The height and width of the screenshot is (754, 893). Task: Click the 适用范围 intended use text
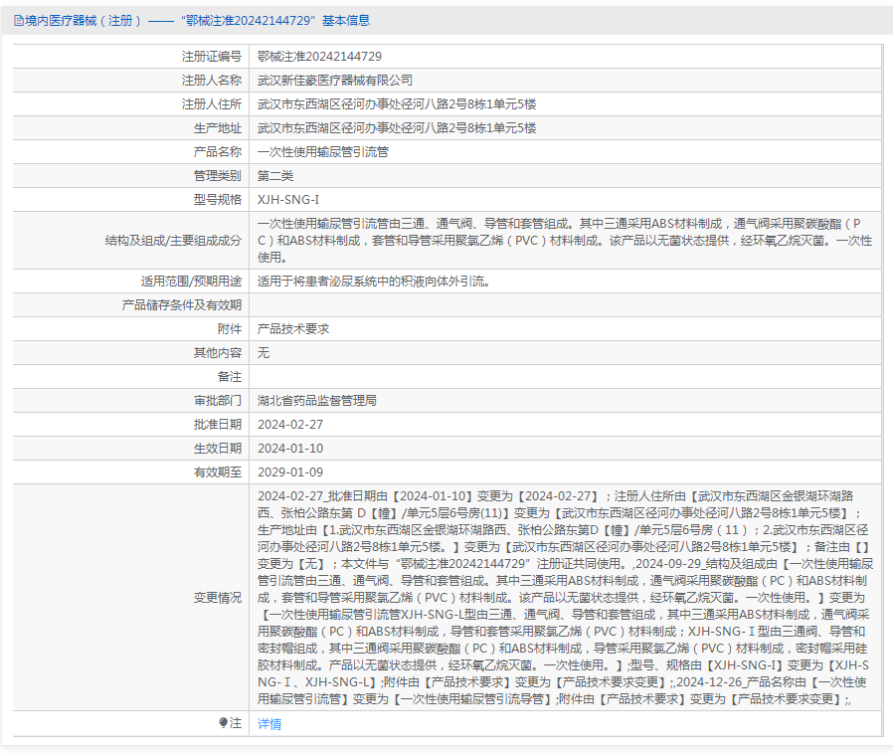(x=374, y=282)
